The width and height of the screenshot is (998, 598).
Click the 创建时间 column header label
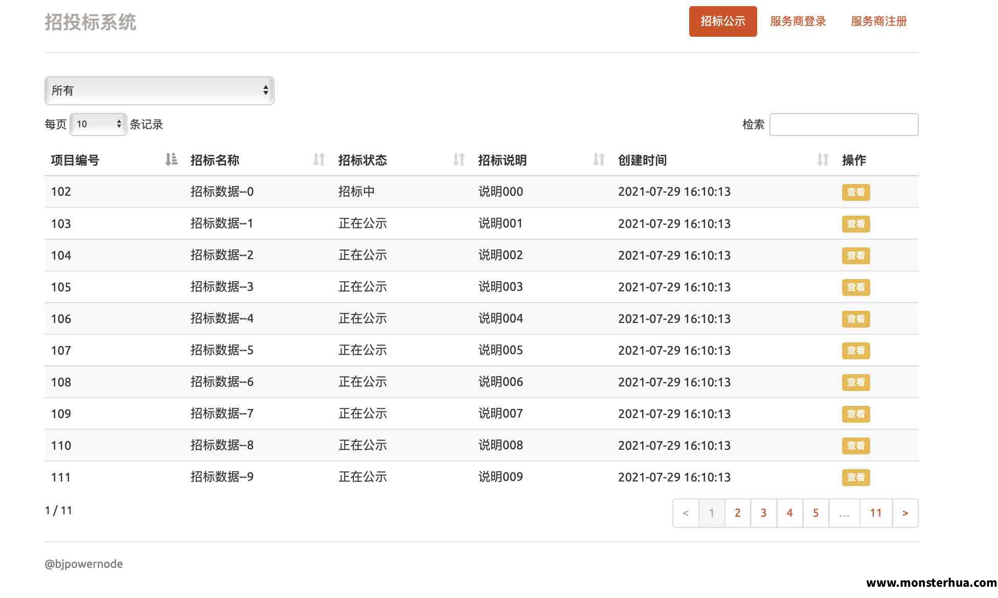[x=643, y=160]
